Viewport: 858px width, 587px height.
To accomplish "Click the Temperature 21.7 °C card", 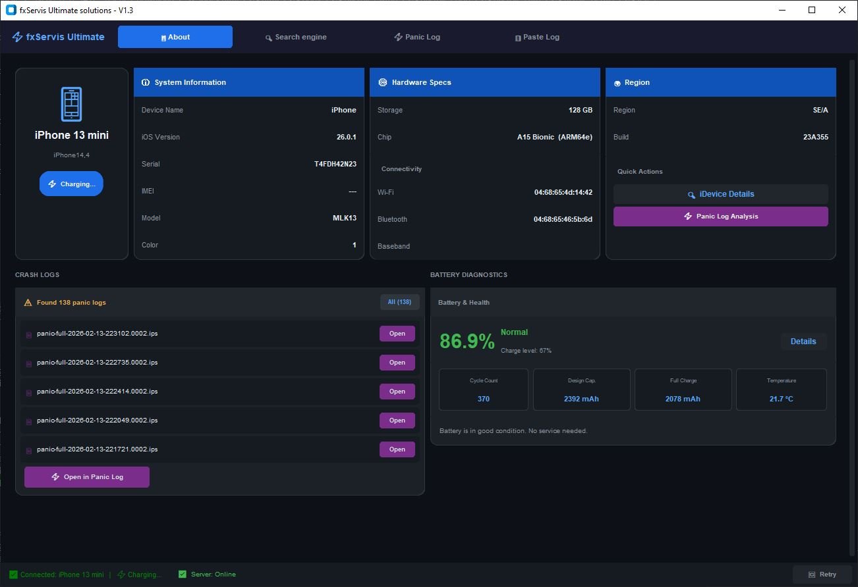I will click(x=782, y=390).
